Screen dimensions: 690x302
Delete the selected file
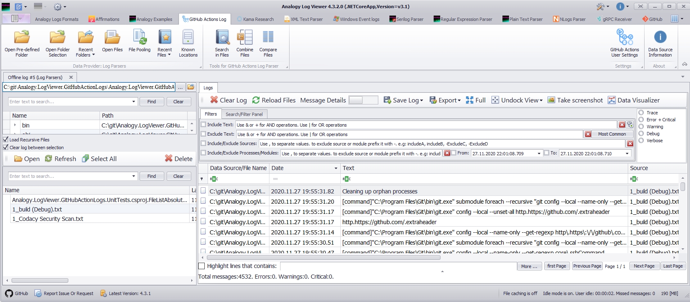[x=179, y=159]
